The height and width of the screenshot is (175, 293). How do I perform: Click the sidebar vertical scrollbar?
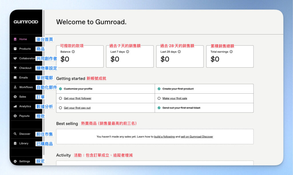click(44, 83)
